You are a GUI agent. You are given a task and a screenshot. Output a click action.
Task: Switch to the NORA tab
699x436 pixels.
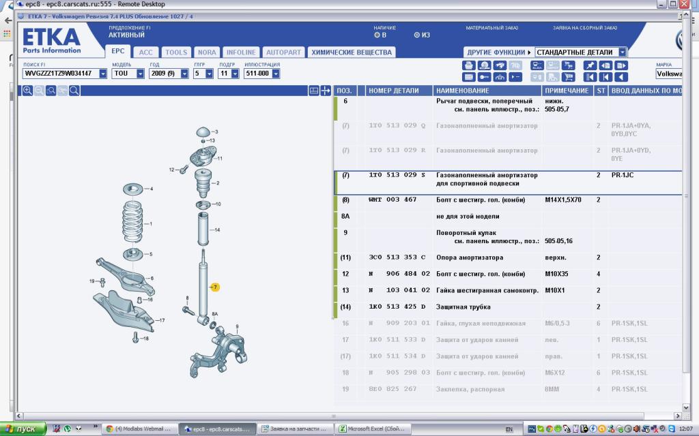(207, 52)
